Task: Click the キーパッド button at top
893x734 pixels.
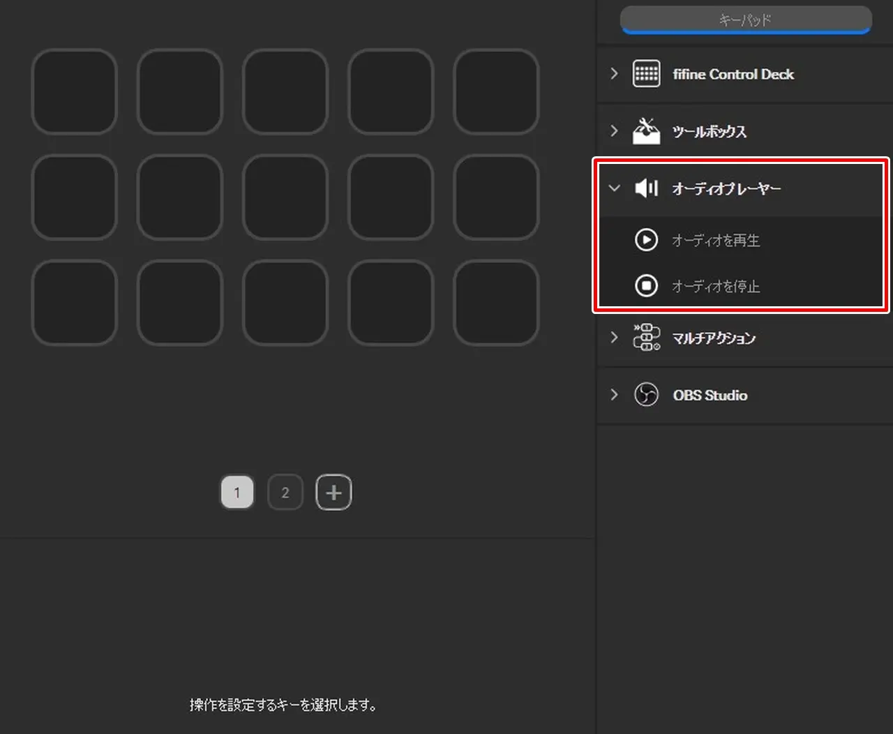Action: click(x=745, y=20)
